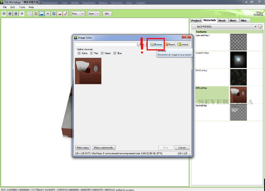This screenshot has height=191, width=265.
Task: Toggle the Red channel checkbox
Action: (x=92, y=53)
